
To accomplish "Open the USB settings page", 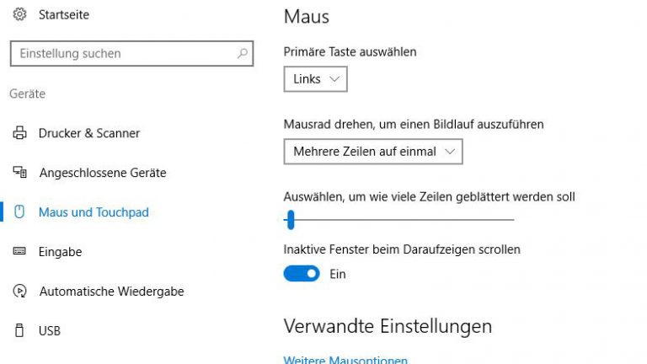I will [50, 330].
